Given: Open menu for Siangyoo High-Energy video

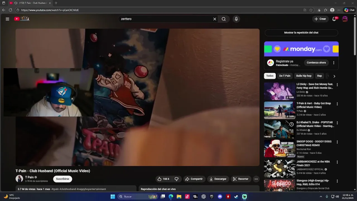Looking at the screenshot, I should click(x=337, y=181).
